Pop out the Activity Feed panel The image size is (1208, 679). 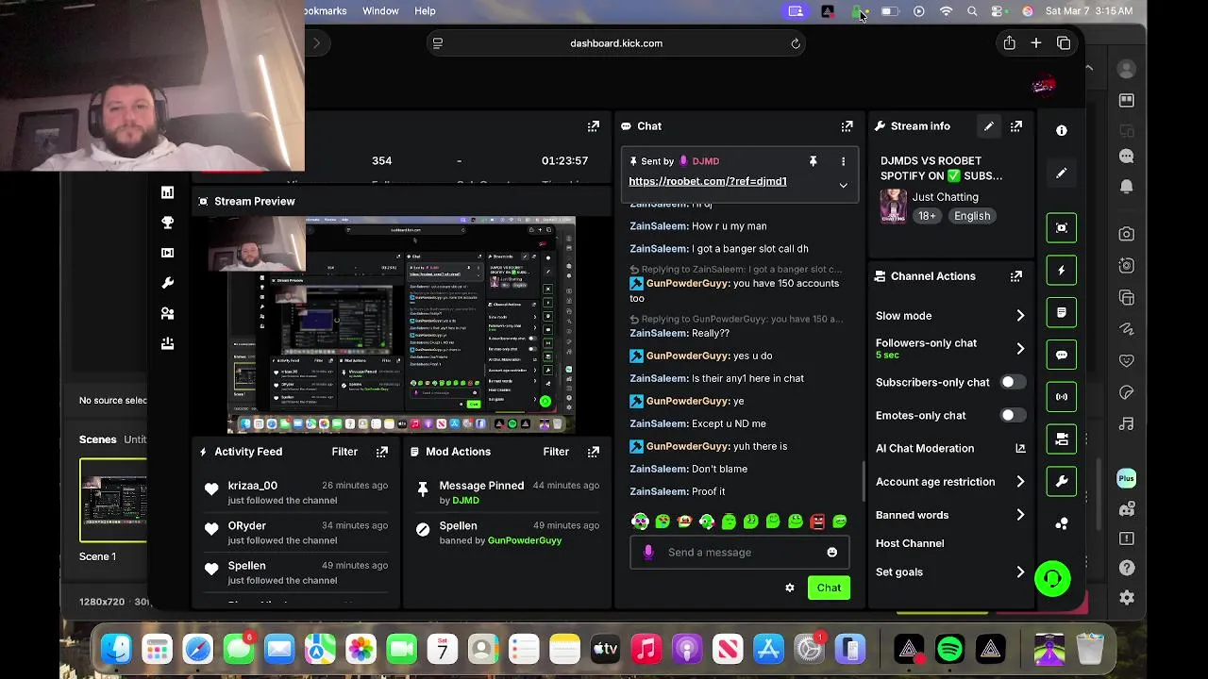pos(382,452)
